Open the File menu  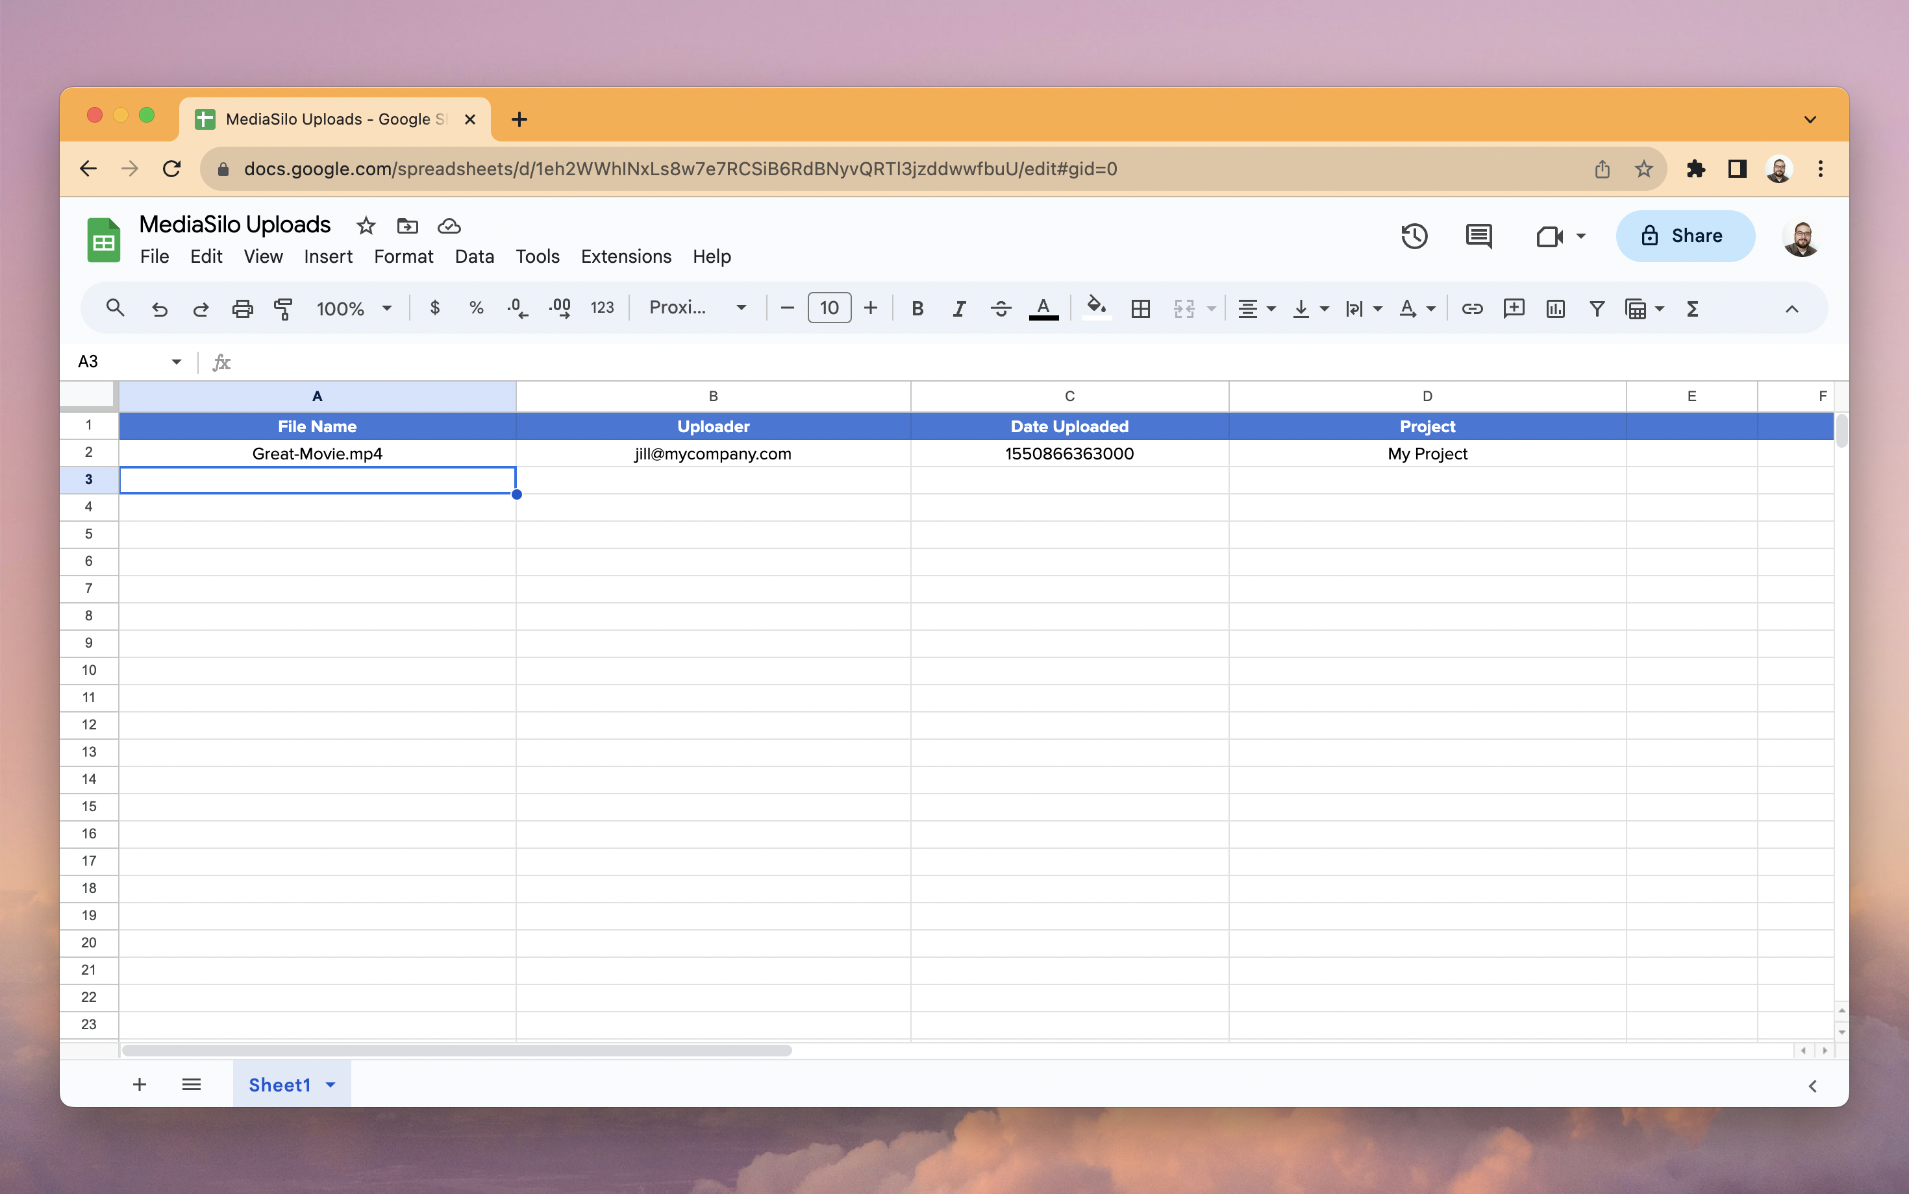[x=154, y=257]
